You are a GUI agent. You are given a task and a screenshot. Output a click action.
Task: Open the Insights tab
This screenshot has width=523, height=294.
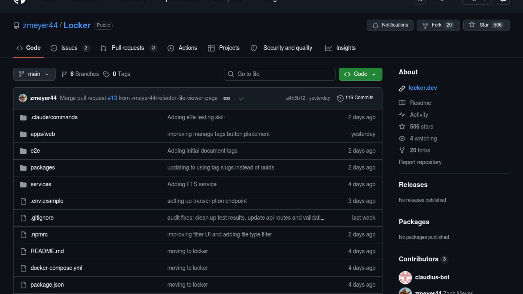(x=345, y=48)
